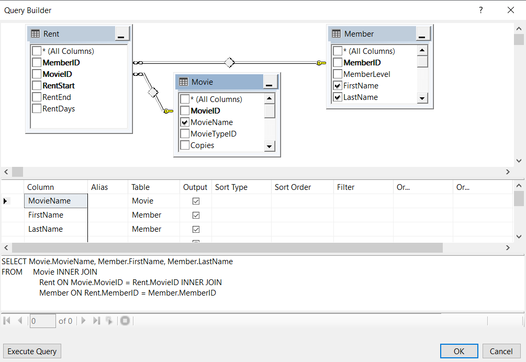This screenshot has width=526, height=362.
Task: Check All Columns in Rent table
Action: [x=37, y=51]
